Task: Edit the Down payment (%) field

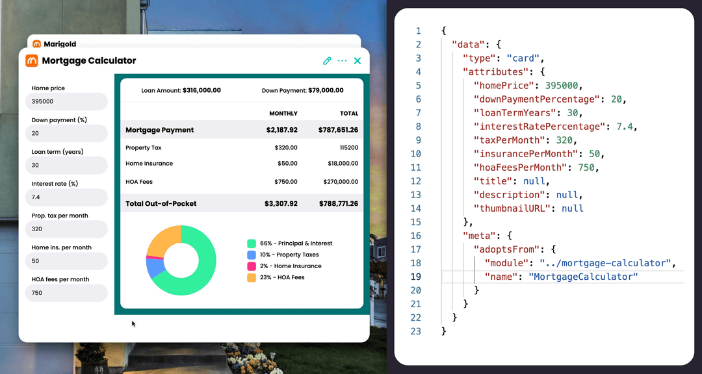Action: [x=66, y=133]
